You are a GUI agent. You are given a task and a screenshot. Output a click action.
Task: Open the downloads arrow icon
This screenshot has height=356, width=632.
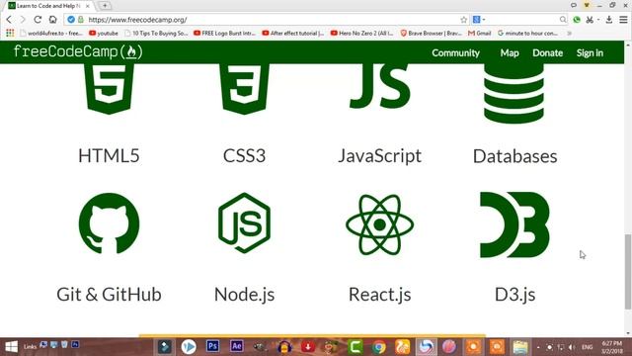tap(609, 20)
